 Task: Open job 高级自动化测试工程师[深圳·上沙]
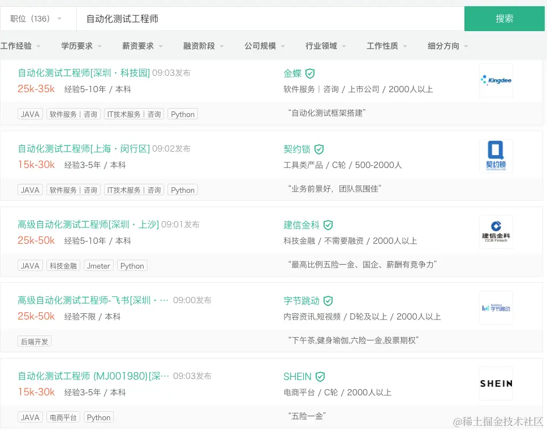[88, 224]
